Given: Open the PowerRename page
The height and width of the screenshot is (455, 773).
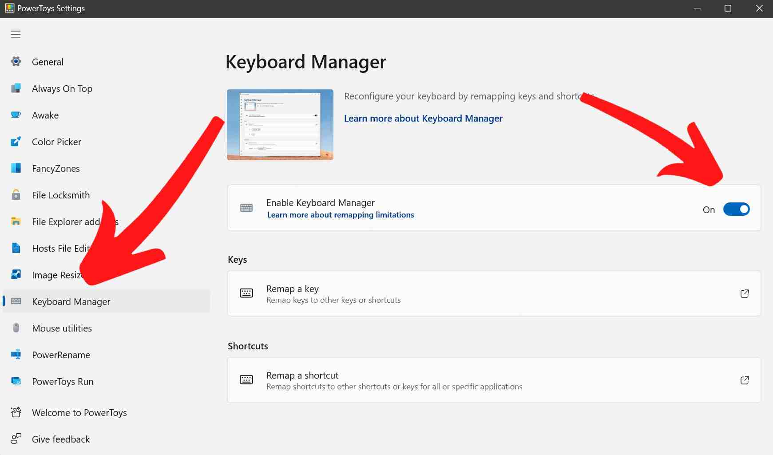Looking at the screenshot, I should pyautogui.click(x=107, y=355).
